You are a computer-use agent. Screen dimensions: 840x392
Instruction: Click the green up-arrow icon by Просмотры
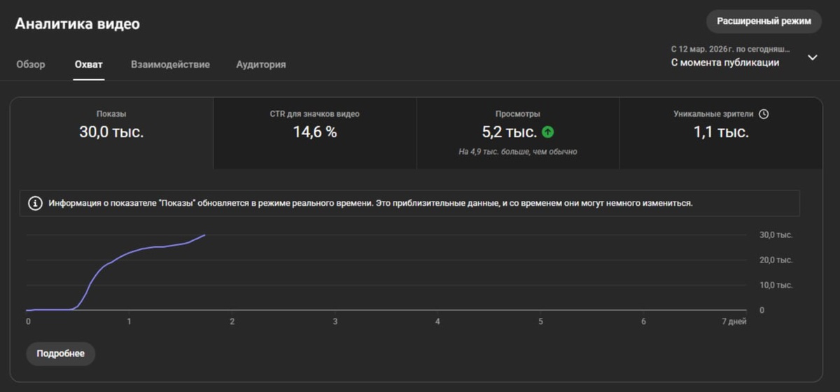pos(548,132)
